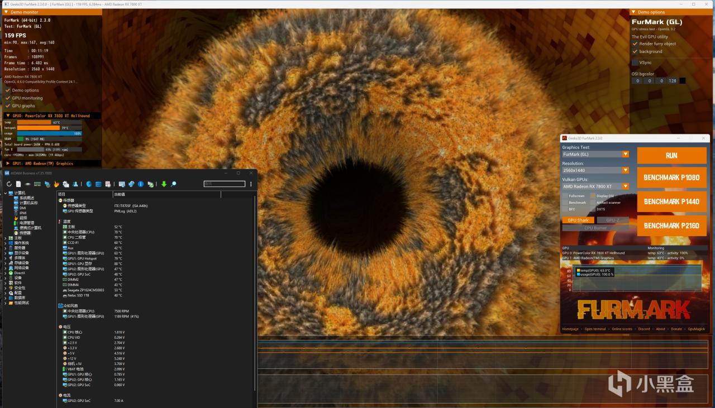Click the 项目 column header in AIDA64
The height and width of the screenshot is (408, 715).
(84, 194)
